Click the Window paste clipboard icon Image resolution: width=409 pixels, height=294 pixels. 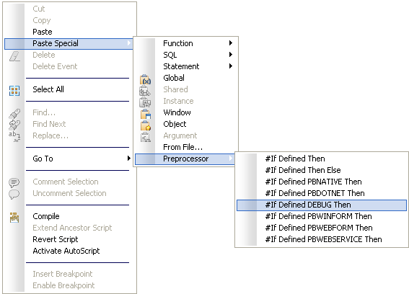tap(145, 114)
